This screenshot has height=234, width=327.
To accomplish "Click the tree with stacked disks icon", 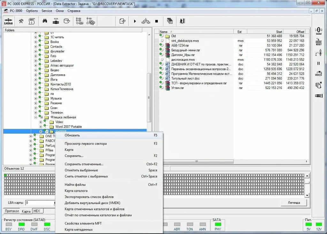I will pos(90,21).
